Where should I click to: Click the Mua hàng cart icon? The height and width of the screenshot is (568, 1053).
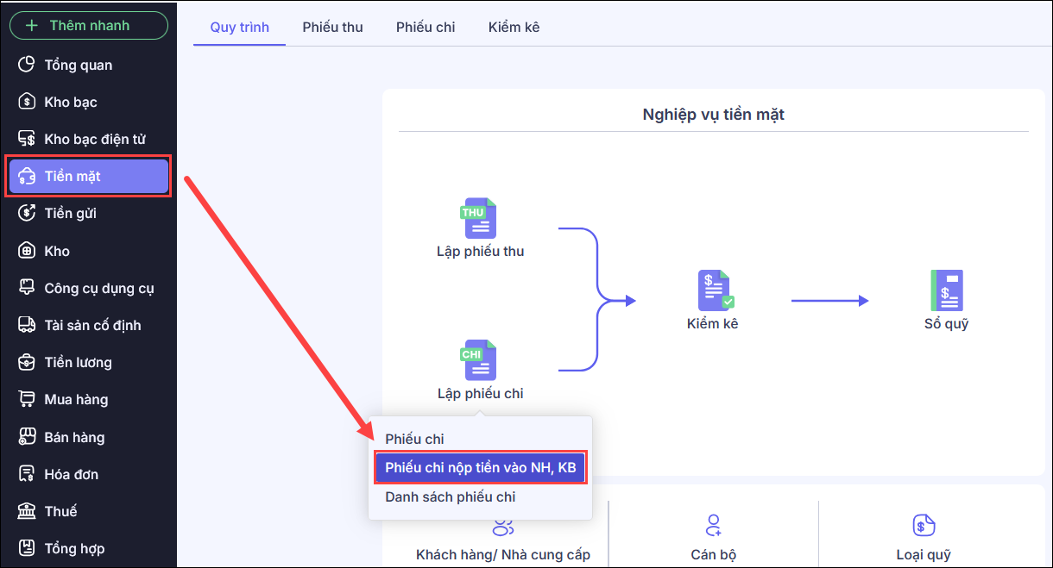click(x=28, y=399)
